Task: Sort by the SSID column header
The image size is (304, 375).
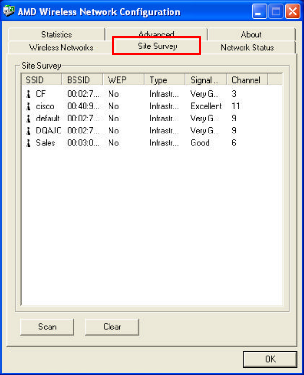Action: pyautogui.click(x=42, y=80)
